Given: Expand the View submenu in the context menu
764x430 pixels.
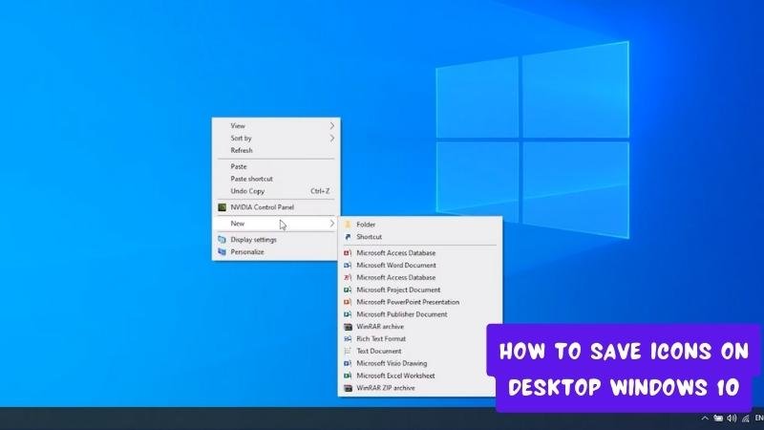Looking at the screenshot, I should coord(276,126).
